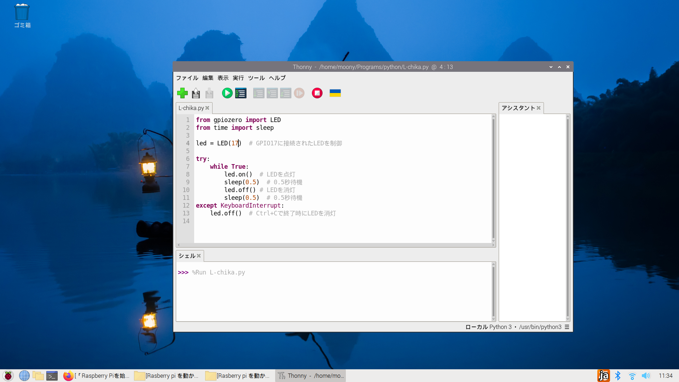This screenshot has width=679, height=382.
Task: Close the シェル panel tab
Action: point(199,256)
